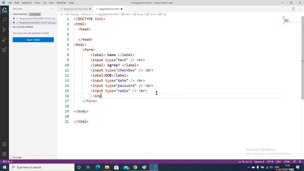Screen dimensions: 304x171
Task: Open the Search view in activity bar
Action: pos(4,20)
